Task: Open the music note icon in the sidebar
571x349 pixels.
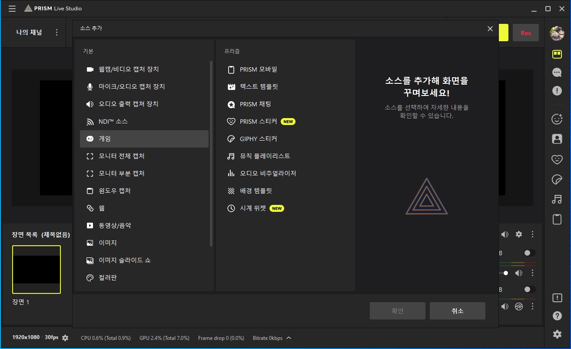Action: (x=557, y=199)
